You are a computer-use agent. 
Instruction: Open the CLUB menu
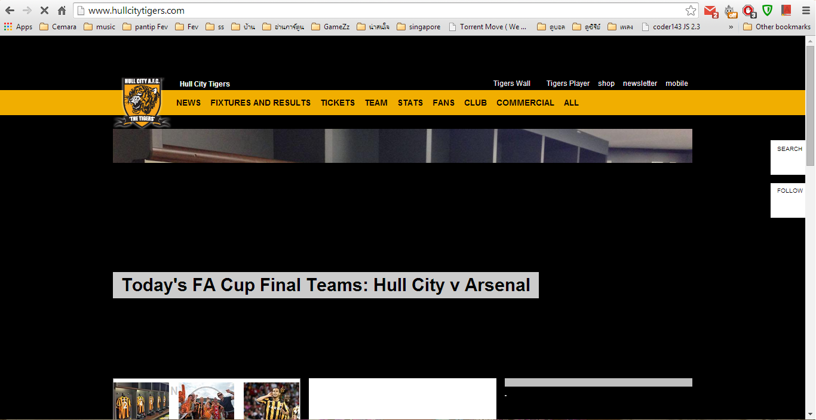click(476, 103)
